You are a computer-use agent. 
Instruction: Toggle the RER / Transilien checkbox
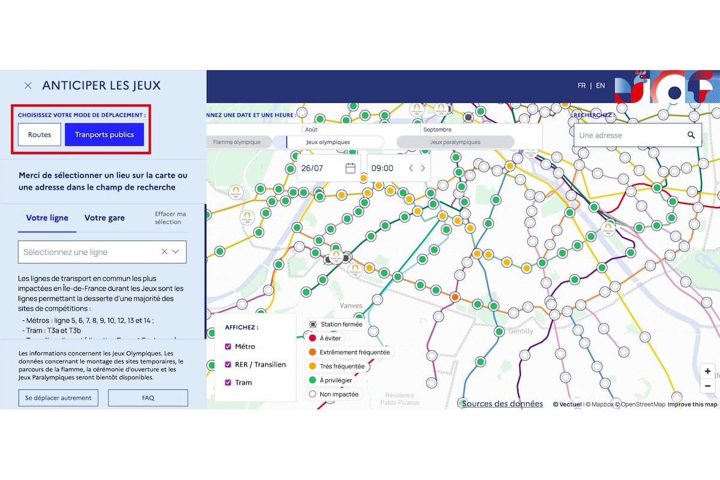[229, 365]
